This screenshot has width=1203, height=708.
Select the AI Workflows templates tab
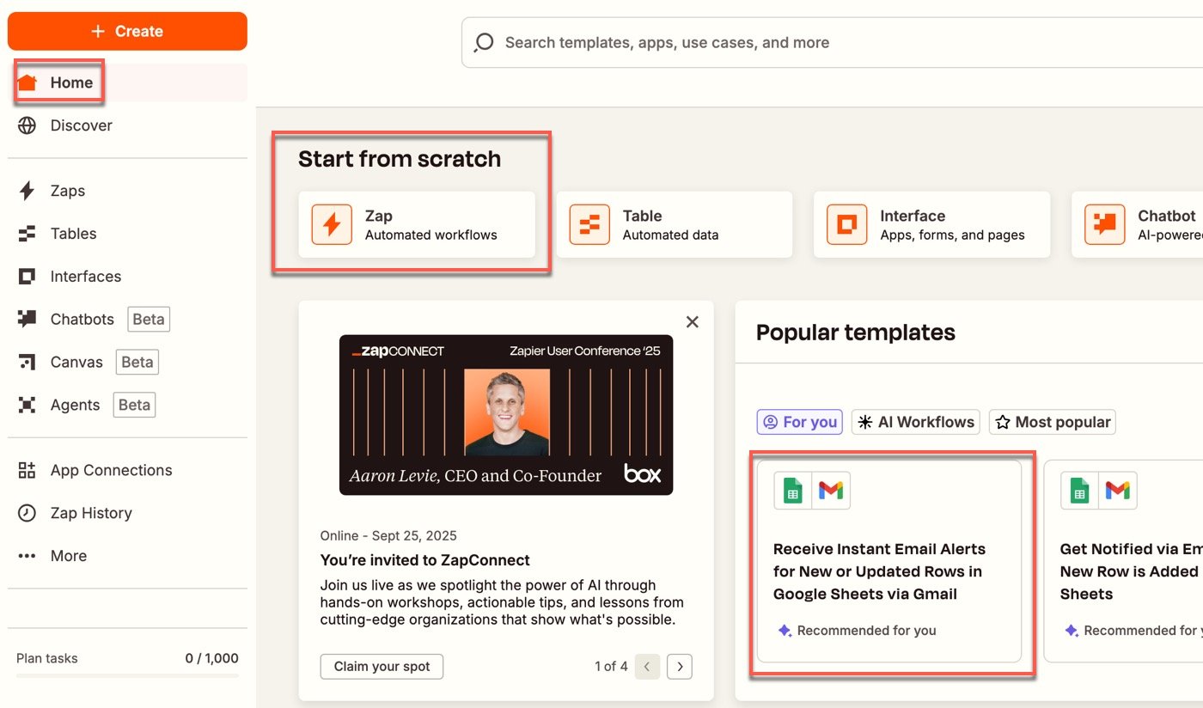[x=916, y=422]
